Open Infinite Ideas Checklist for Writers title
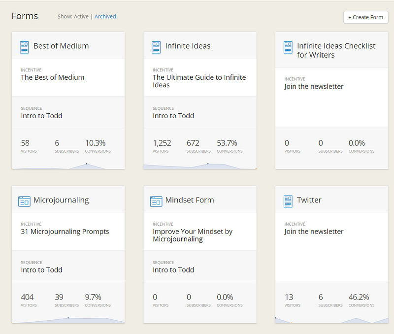The width and height of the screenshot is (394, 334). tap(336, 50)
